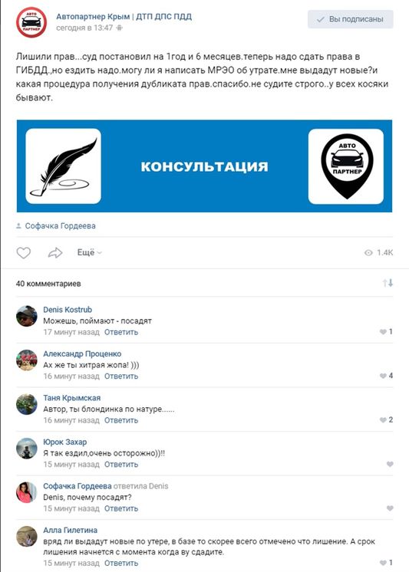Like Таня Крымская's comment heart
The width and height of the screenshot is (409, 572).
pyautogui.click(x=383, y=420)
